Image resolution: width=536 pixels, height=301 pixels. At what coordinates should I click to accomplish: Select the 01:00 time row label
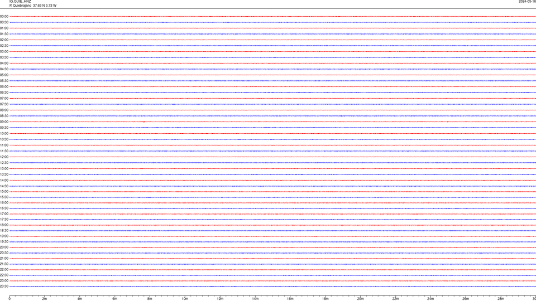point(4,28)
